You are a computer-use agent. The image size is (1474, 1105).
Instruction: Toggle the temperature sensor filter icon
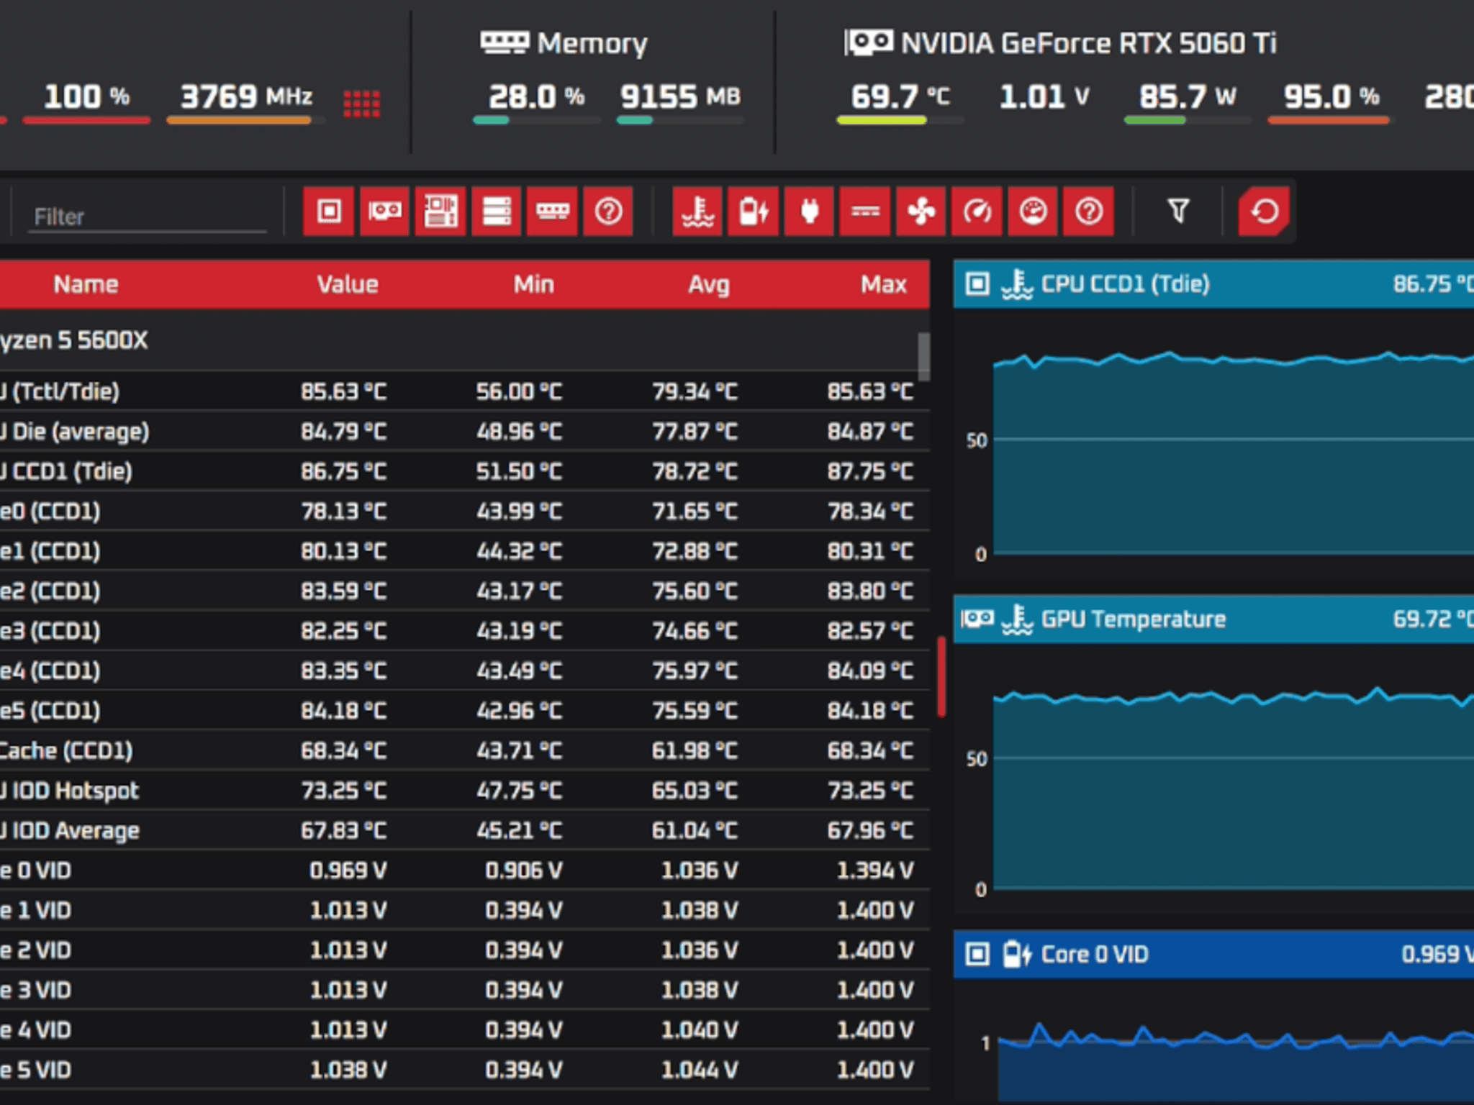pyautogui.click(x=697, y=212)
